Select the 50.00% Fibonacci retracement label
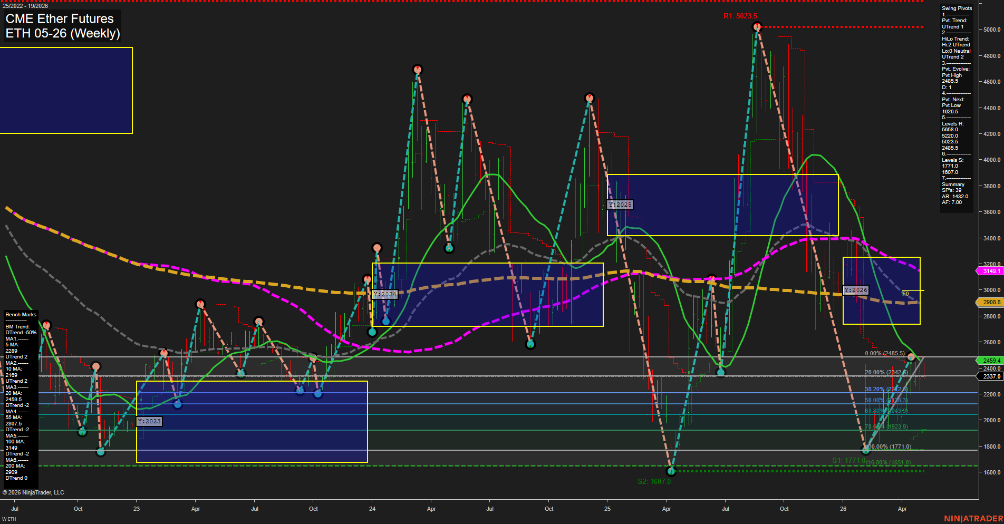This screenshot has width=1004, height=524. [886, 400]
